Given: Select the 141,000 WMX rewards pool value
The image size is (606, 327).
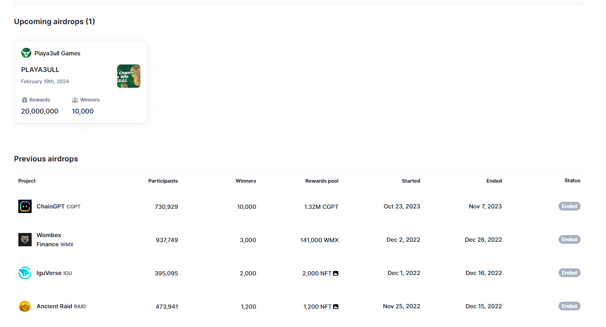Looking at the screenshot, I should (x=319, y=240).
